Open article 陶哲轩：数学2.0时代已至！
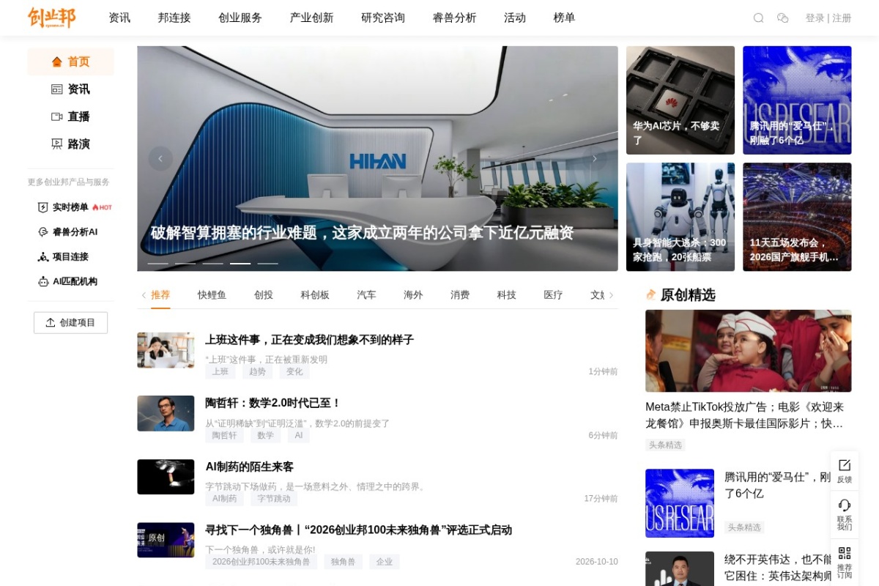The image size is (879, 586). (273, 403)
